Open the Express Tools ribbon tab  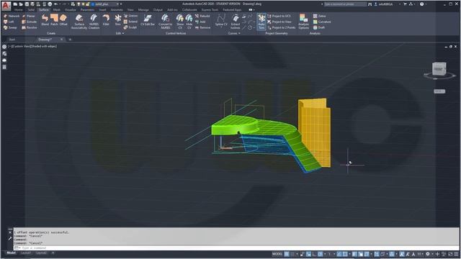click(x=210, y=9)
